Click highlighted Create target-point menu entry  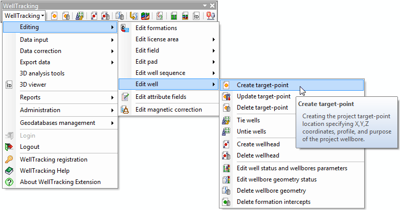tap(292, 85)
